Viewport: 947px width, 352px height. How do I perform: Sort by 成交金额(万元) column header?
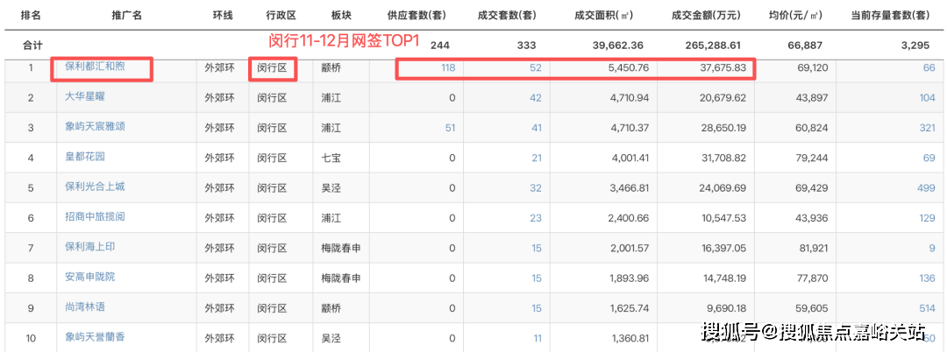706,16
